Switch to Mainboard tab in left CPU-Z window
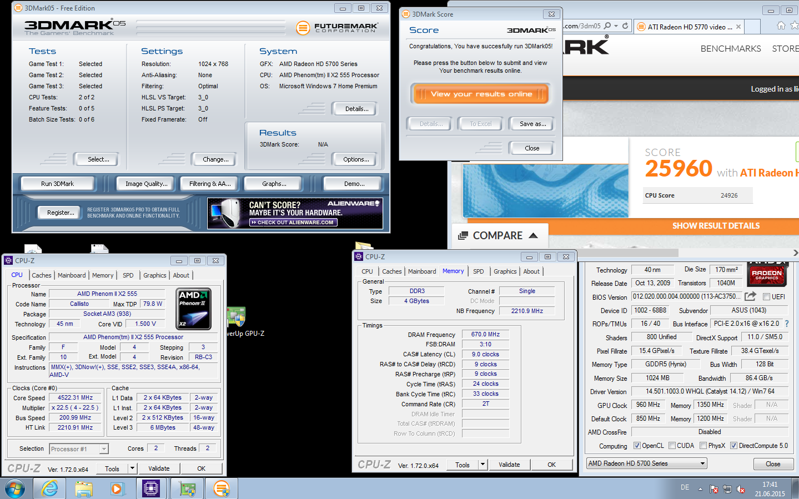 72,275
